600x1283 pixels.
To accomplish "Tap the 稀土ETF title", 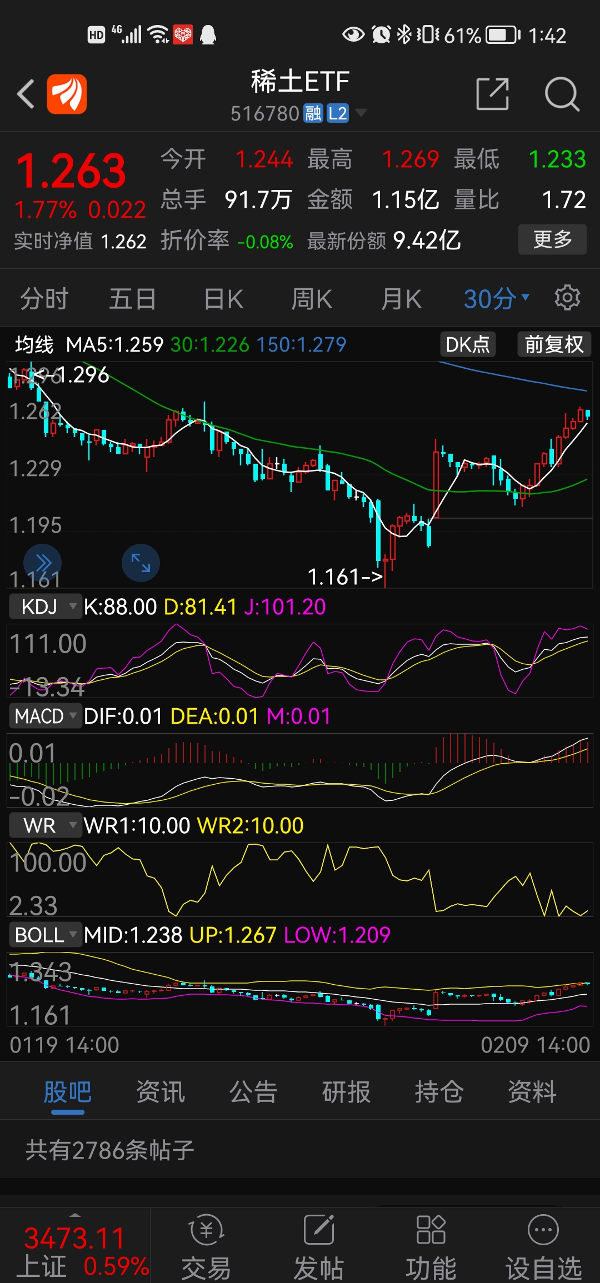I will pyautogui.click(x=300, y=82).
